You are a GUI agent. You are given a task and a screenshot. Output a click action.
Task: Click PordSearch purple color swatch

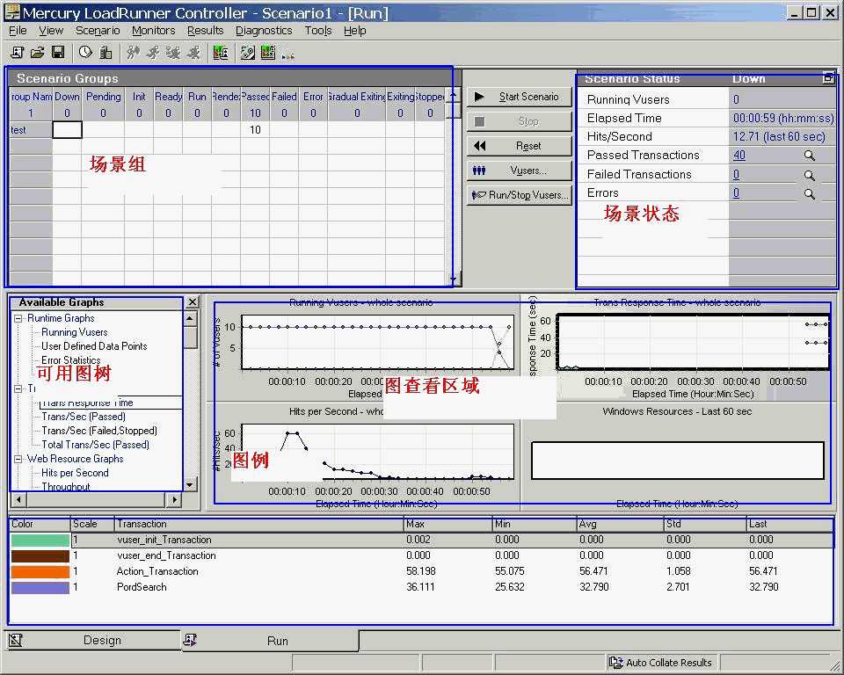(x=40, y=587)
